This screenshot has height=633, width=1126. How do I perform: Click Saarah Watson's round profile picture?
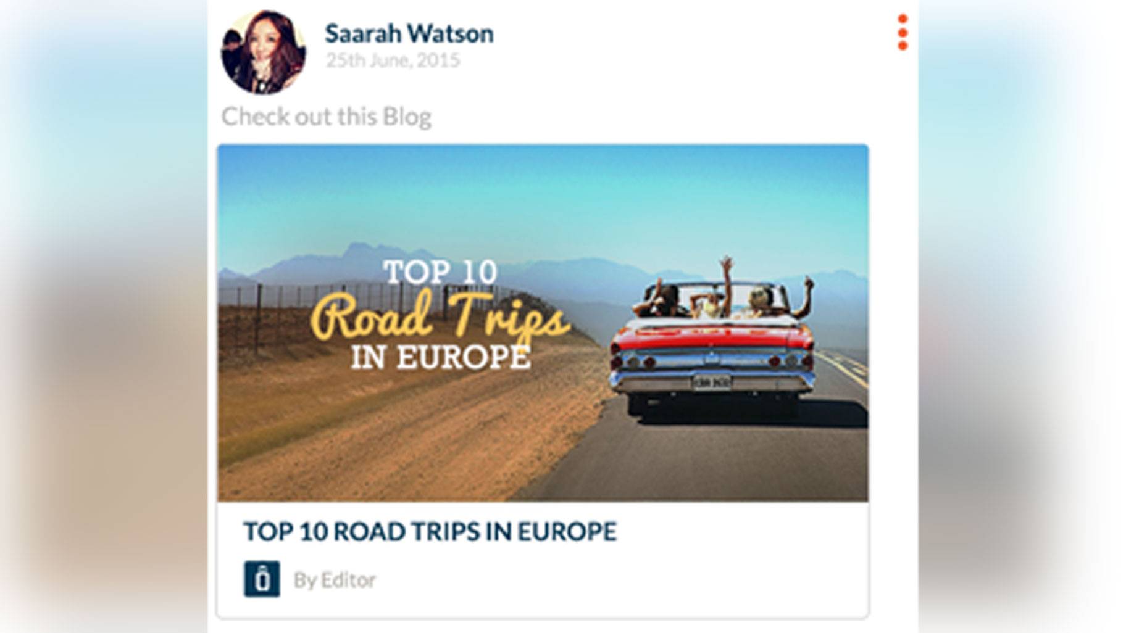click(264, 52)
